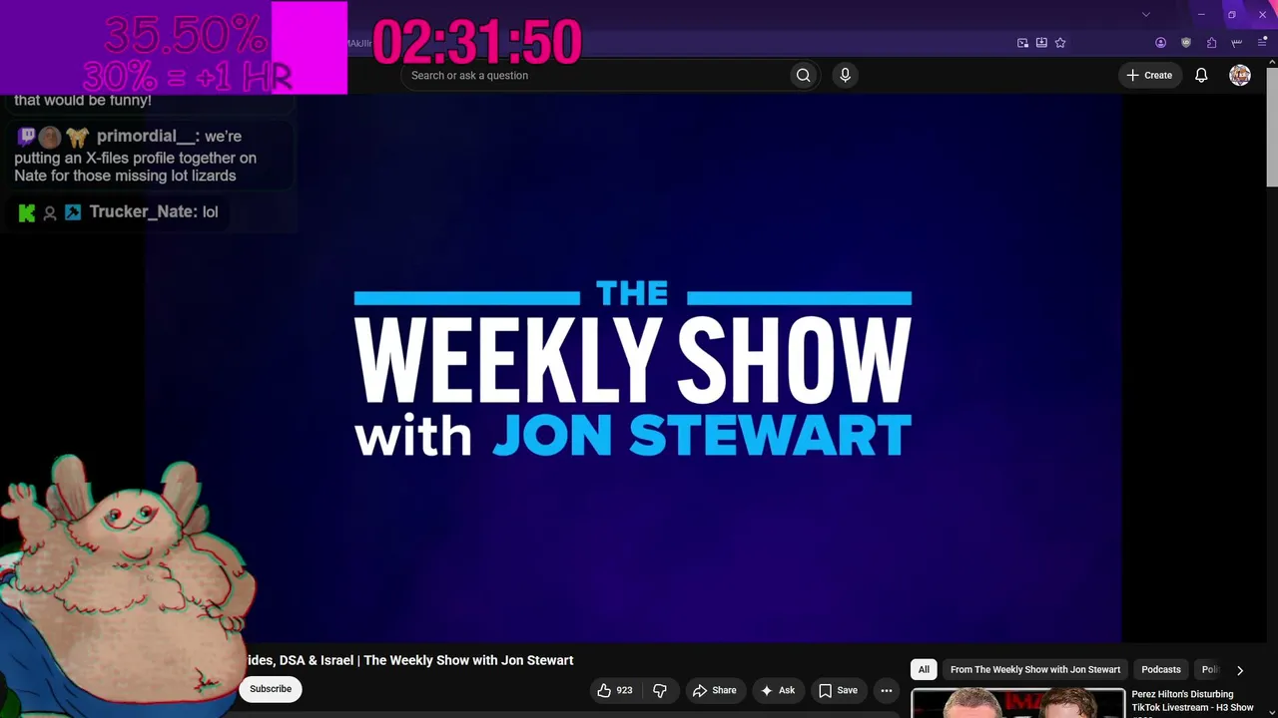Open the uBlock Origin shield extension
The width and height of the screenshot is (1278, 718).
click(1186, 43)
